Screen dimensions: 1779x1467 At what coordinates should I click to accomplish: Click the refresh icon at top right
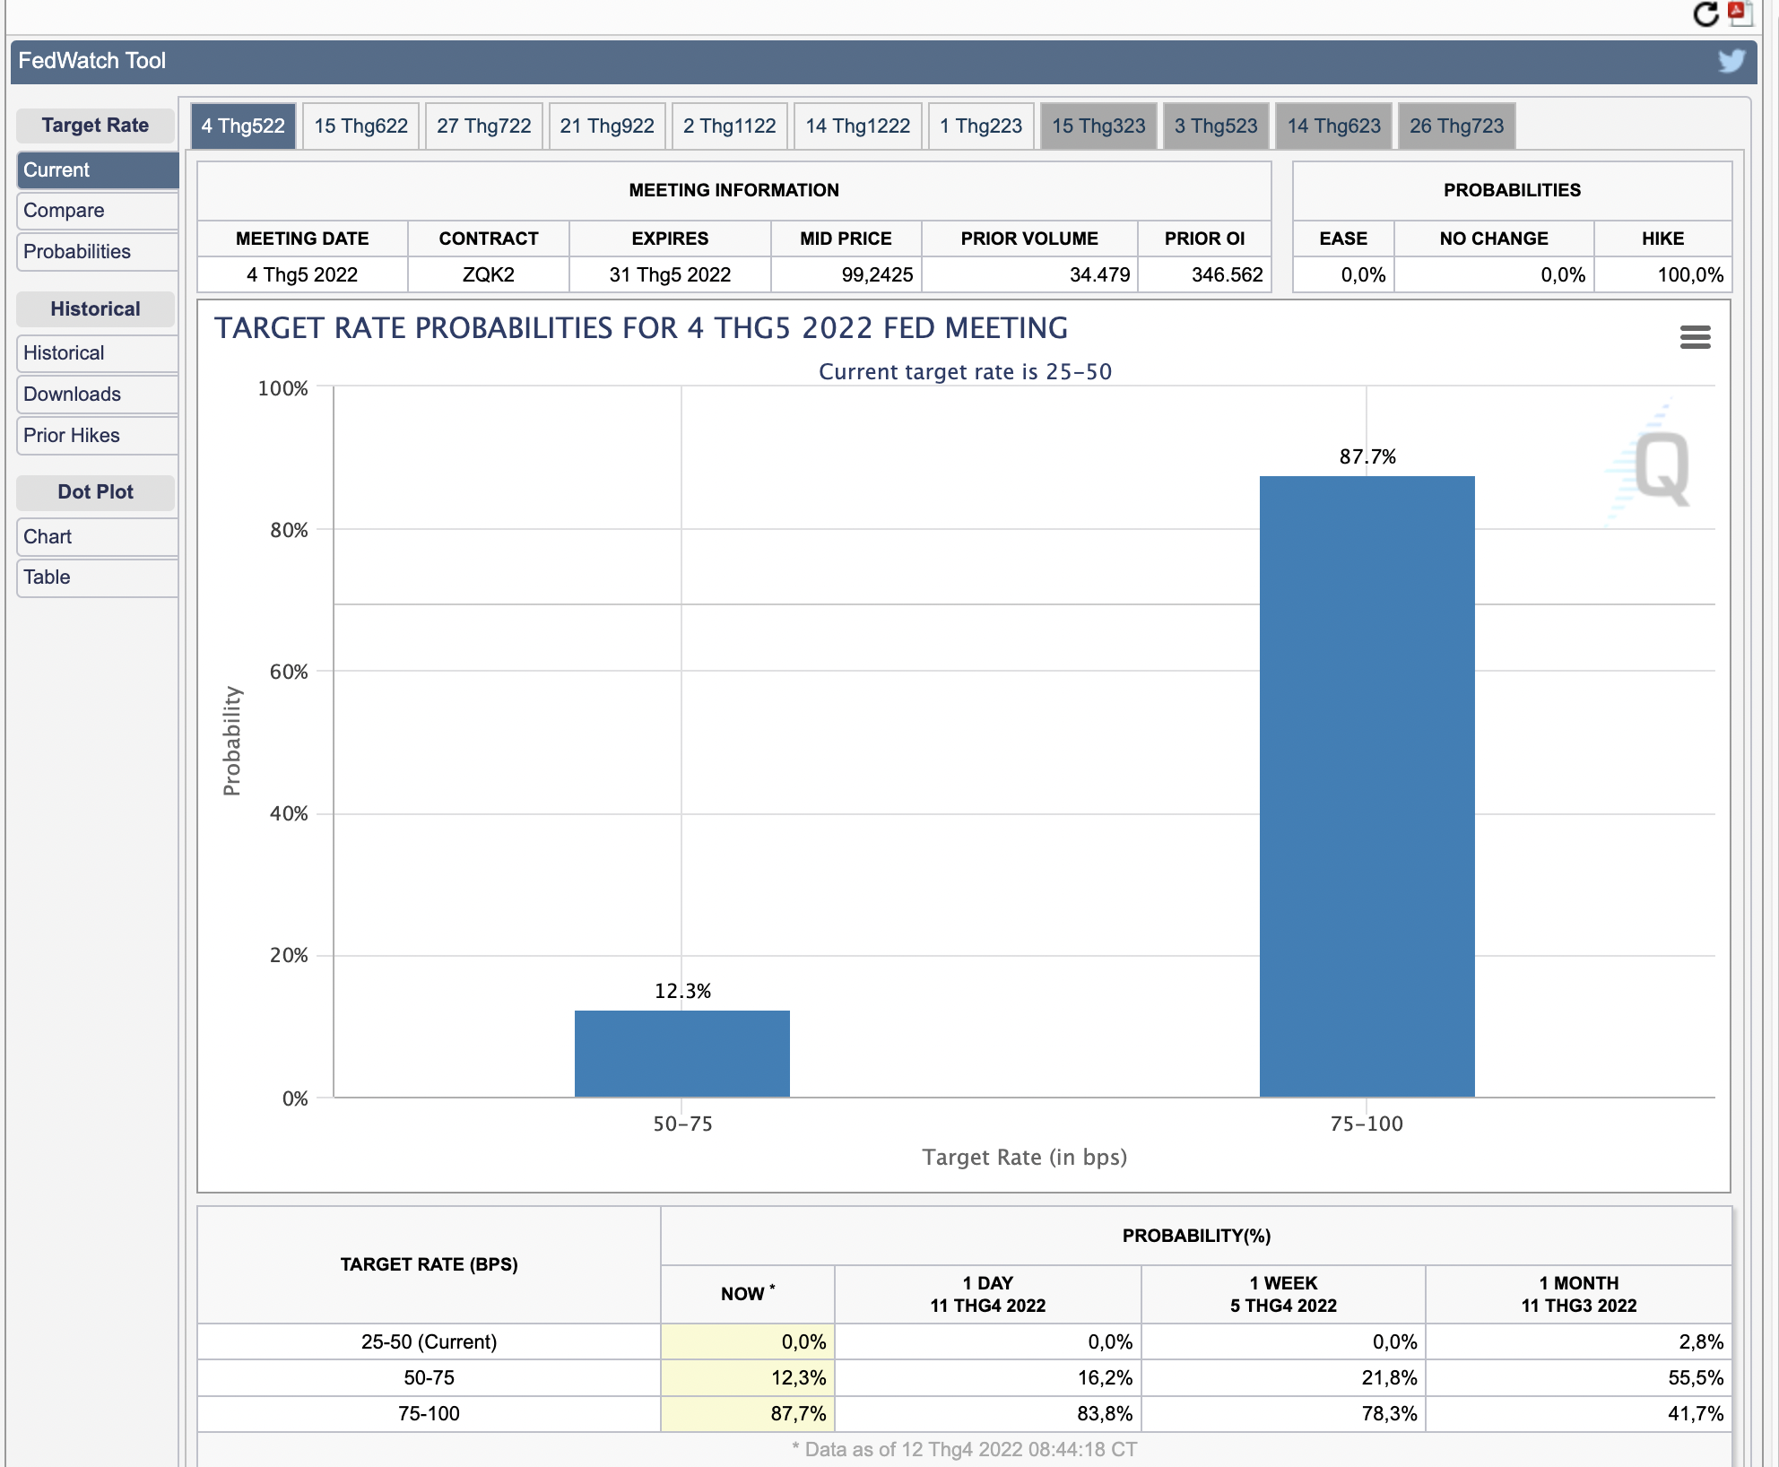pos(1705,14)
